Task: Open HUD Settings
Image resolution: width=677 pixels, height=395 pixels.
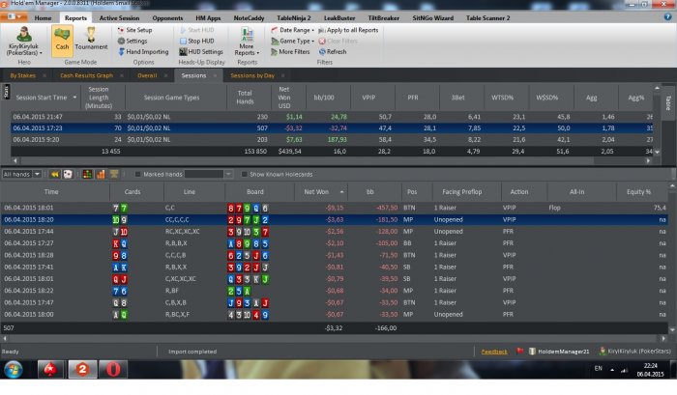Action: point(201,51)
